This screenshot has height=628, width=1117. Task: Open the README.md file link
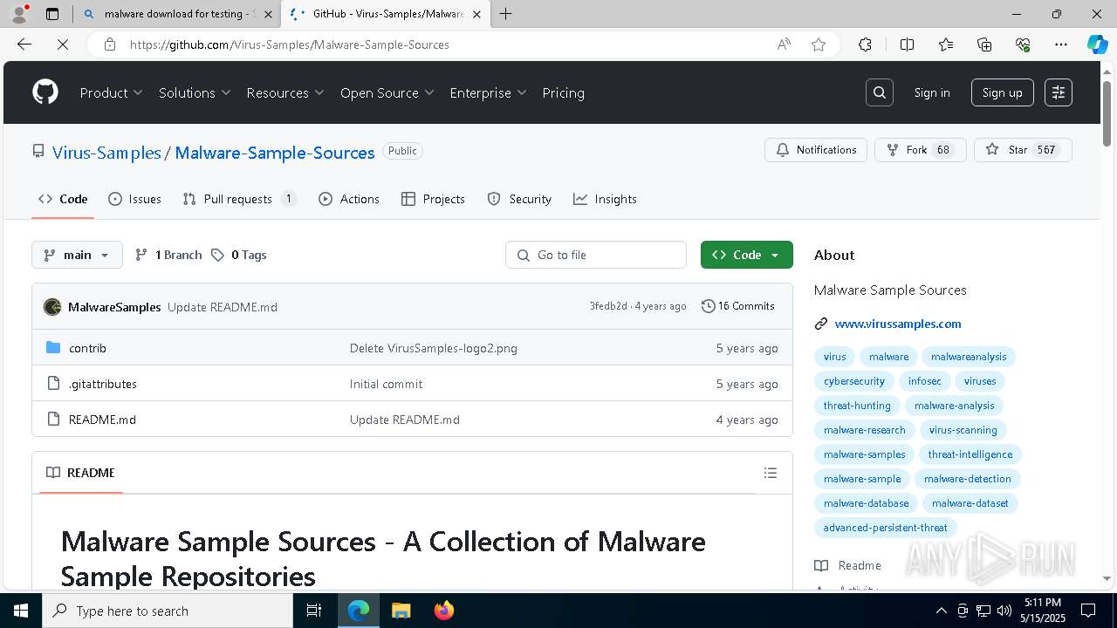coord(102,420)
